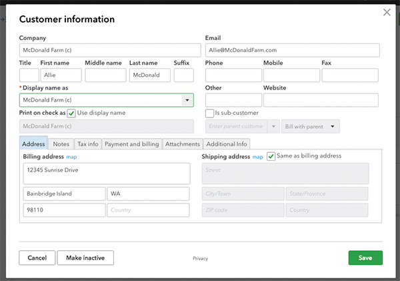
Task: Uncheck Same as billing address
Action: pyautogui.click(x=271, y=156)
